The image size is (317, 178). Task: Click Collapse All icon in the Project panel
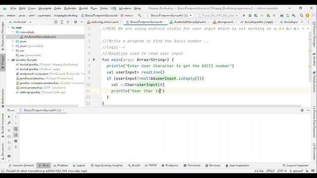[x=68, y=22]
